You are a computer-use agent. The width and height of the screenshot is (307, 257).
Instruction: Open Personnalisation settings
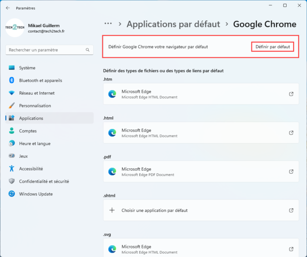point(35,105)
